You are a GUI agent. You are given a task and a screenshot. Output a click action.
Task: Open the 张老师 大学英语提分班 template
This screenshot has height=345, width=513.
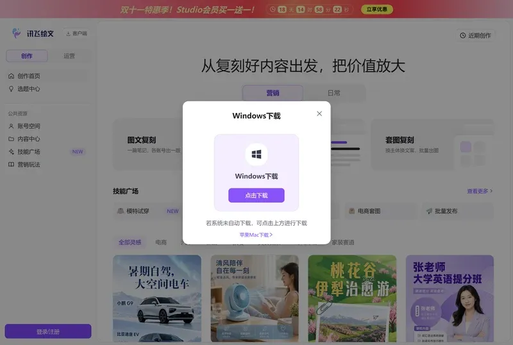click(450, 299)
